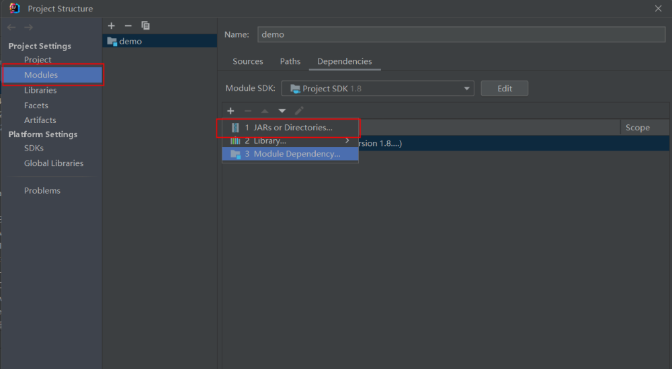Close the Project Structure dialog
The image size is (672, 369).
659,9
